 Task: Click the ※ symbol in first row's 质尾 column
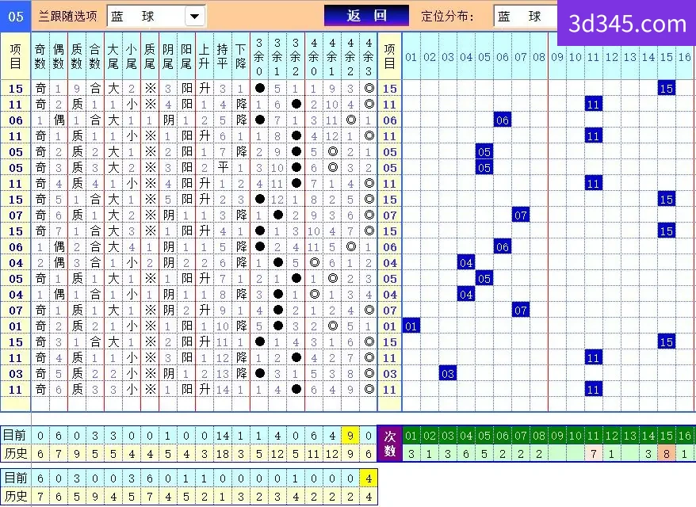(x=150, y=88)
